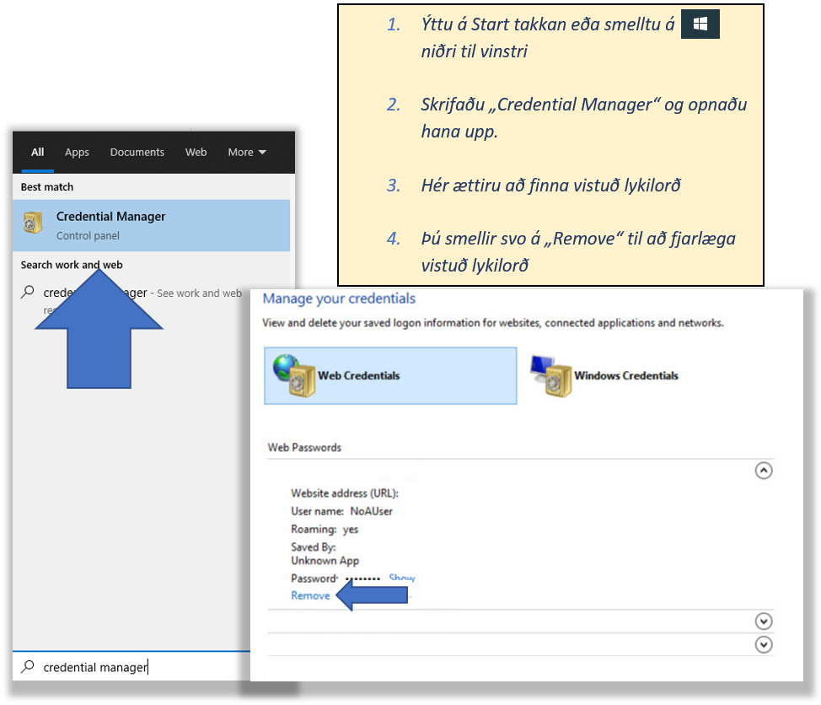
Task: Select the Web search tab
Action: click(196, 153)
